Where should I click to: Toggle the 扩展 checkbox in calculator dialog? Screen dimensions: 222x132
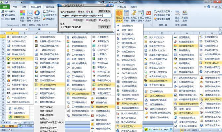(87, 12)
